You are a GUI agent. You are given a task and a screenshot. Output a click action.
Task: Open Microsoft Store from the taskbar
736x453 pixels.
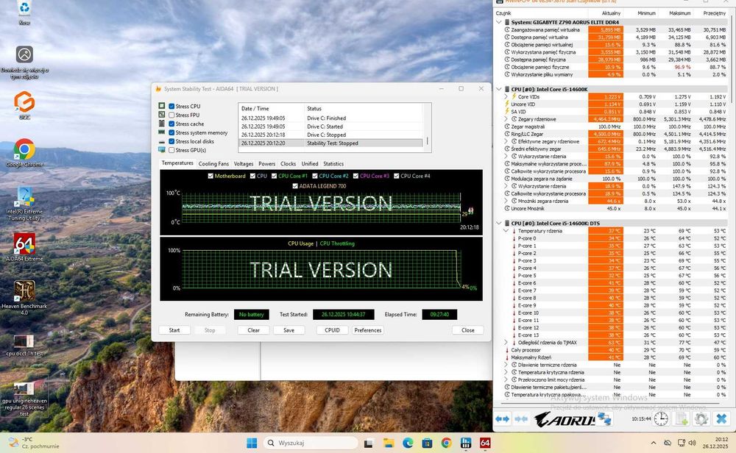(x=427, y=443)
